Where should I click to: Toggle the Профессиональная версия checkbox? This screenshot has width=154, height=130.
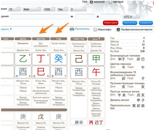pyautogui.click(x=118, y=30)
